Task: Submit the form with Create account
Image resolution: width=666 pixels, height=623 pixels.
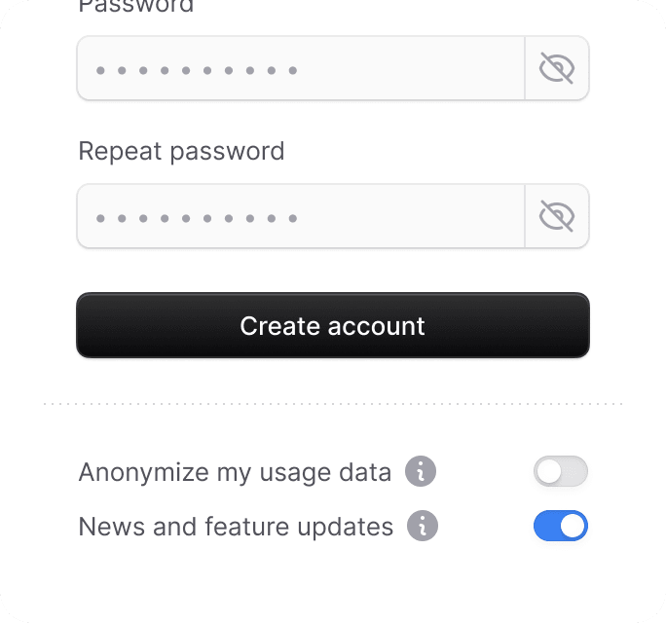Action: tap(333, 325)
